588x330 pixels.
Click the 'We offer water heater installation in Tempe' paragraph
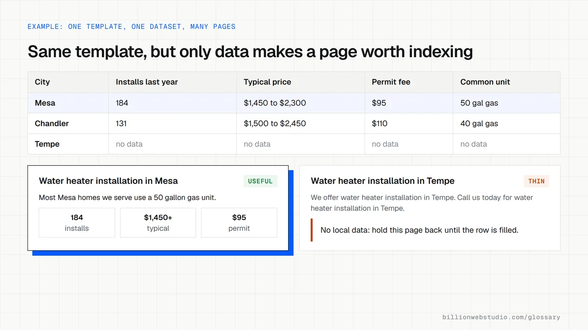coord(422,203)
